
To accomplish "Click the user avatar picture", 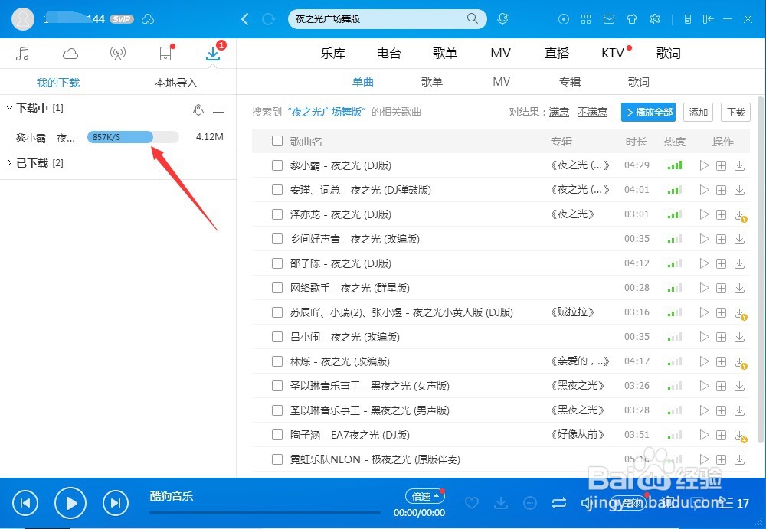I will click(x=23, y=19).
